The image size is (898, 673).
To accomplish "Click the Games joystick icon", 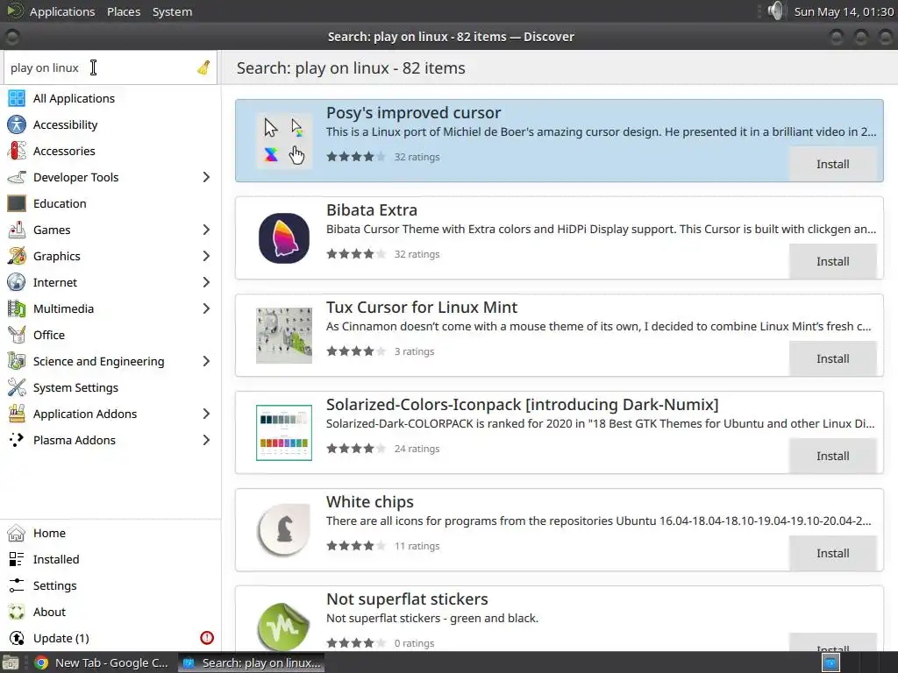I will 17,230.
